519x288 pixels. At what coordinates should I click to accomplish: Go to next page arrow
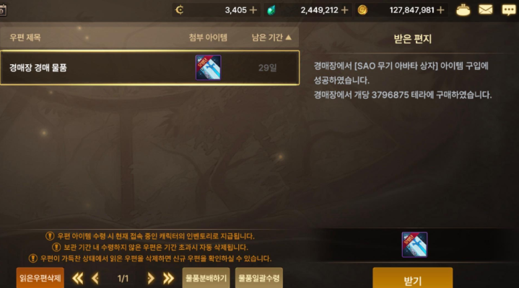click(151, 279)
